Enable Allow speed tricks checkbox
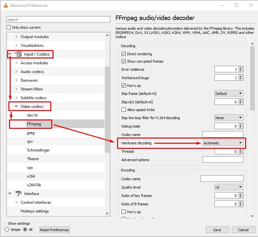 (124, 110)
